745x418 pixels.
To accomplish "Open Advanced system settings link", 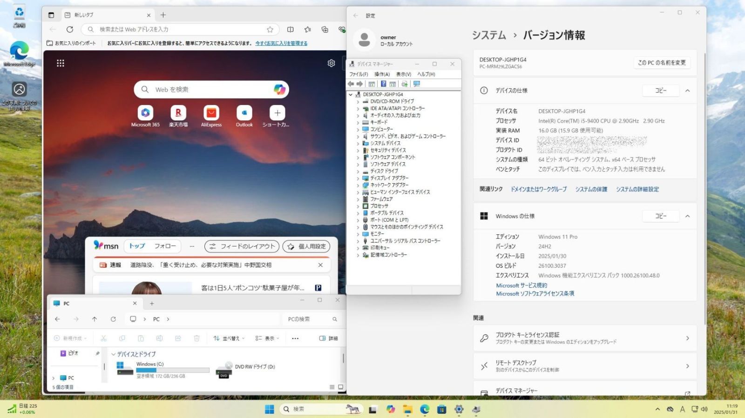I will tap(637, 189).
